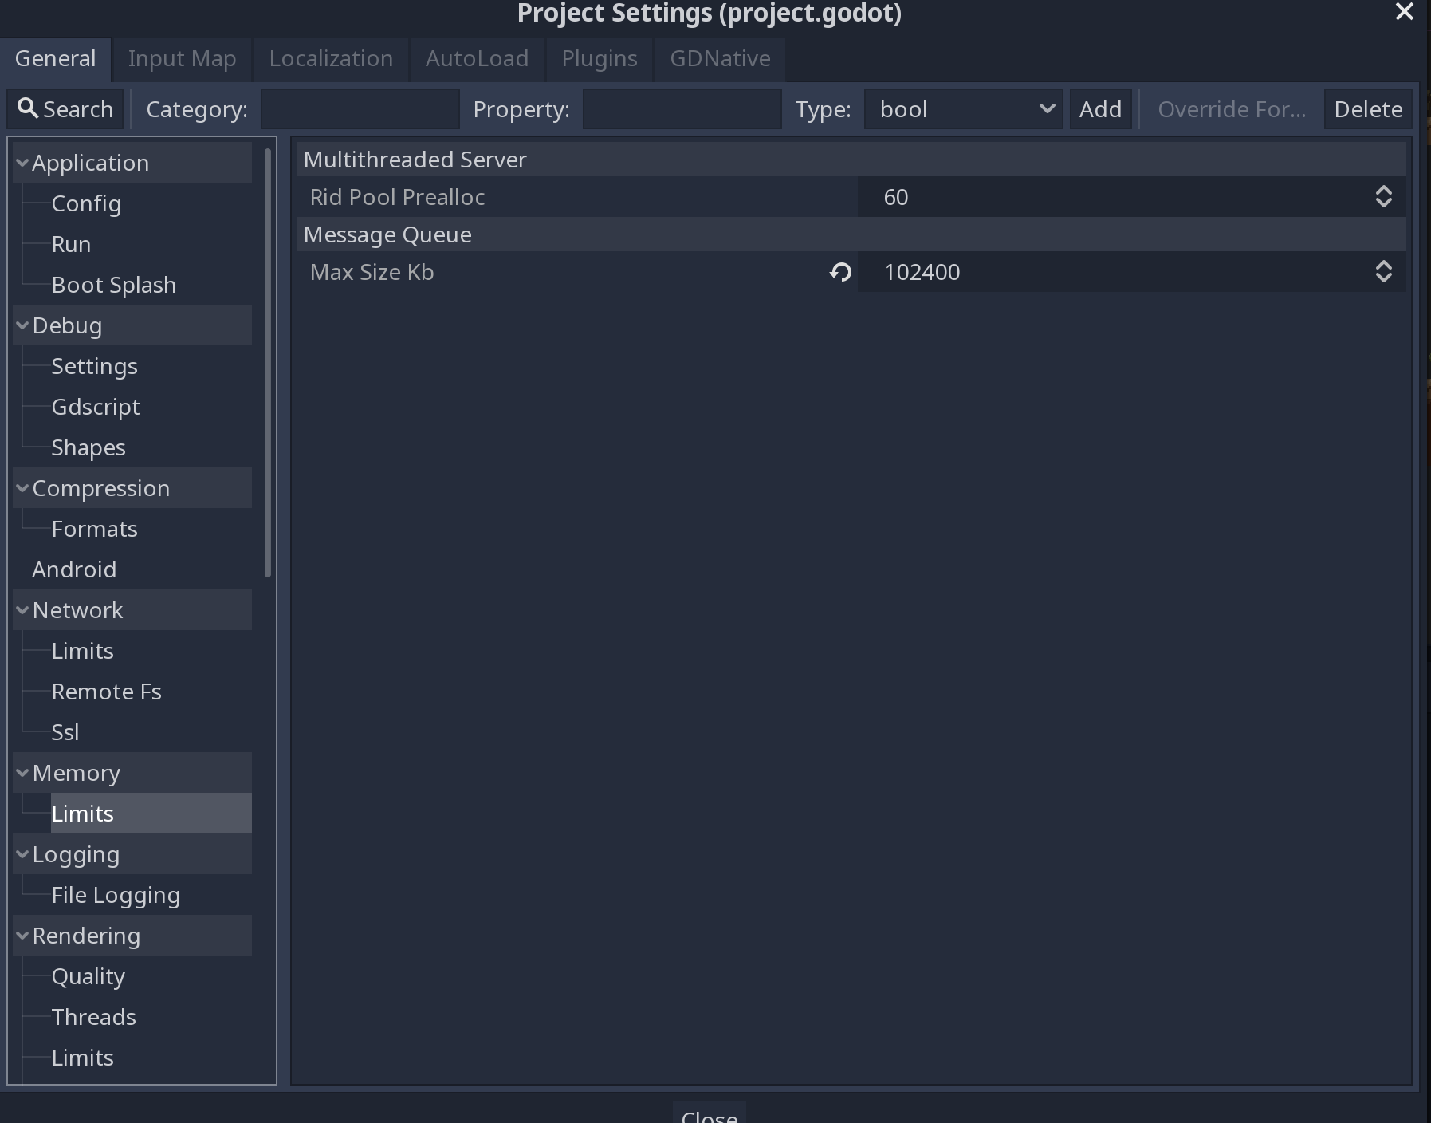This screenshot has height=1123, width=1431.
Task: Collapse the Application category
Action: coord(22,162)
